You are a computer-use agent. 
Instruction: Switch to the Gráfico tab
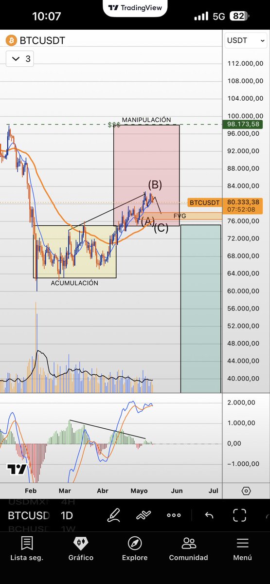pos(81,548)
